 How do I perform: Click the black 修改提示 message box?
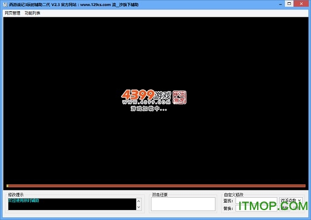click(72, 204)
